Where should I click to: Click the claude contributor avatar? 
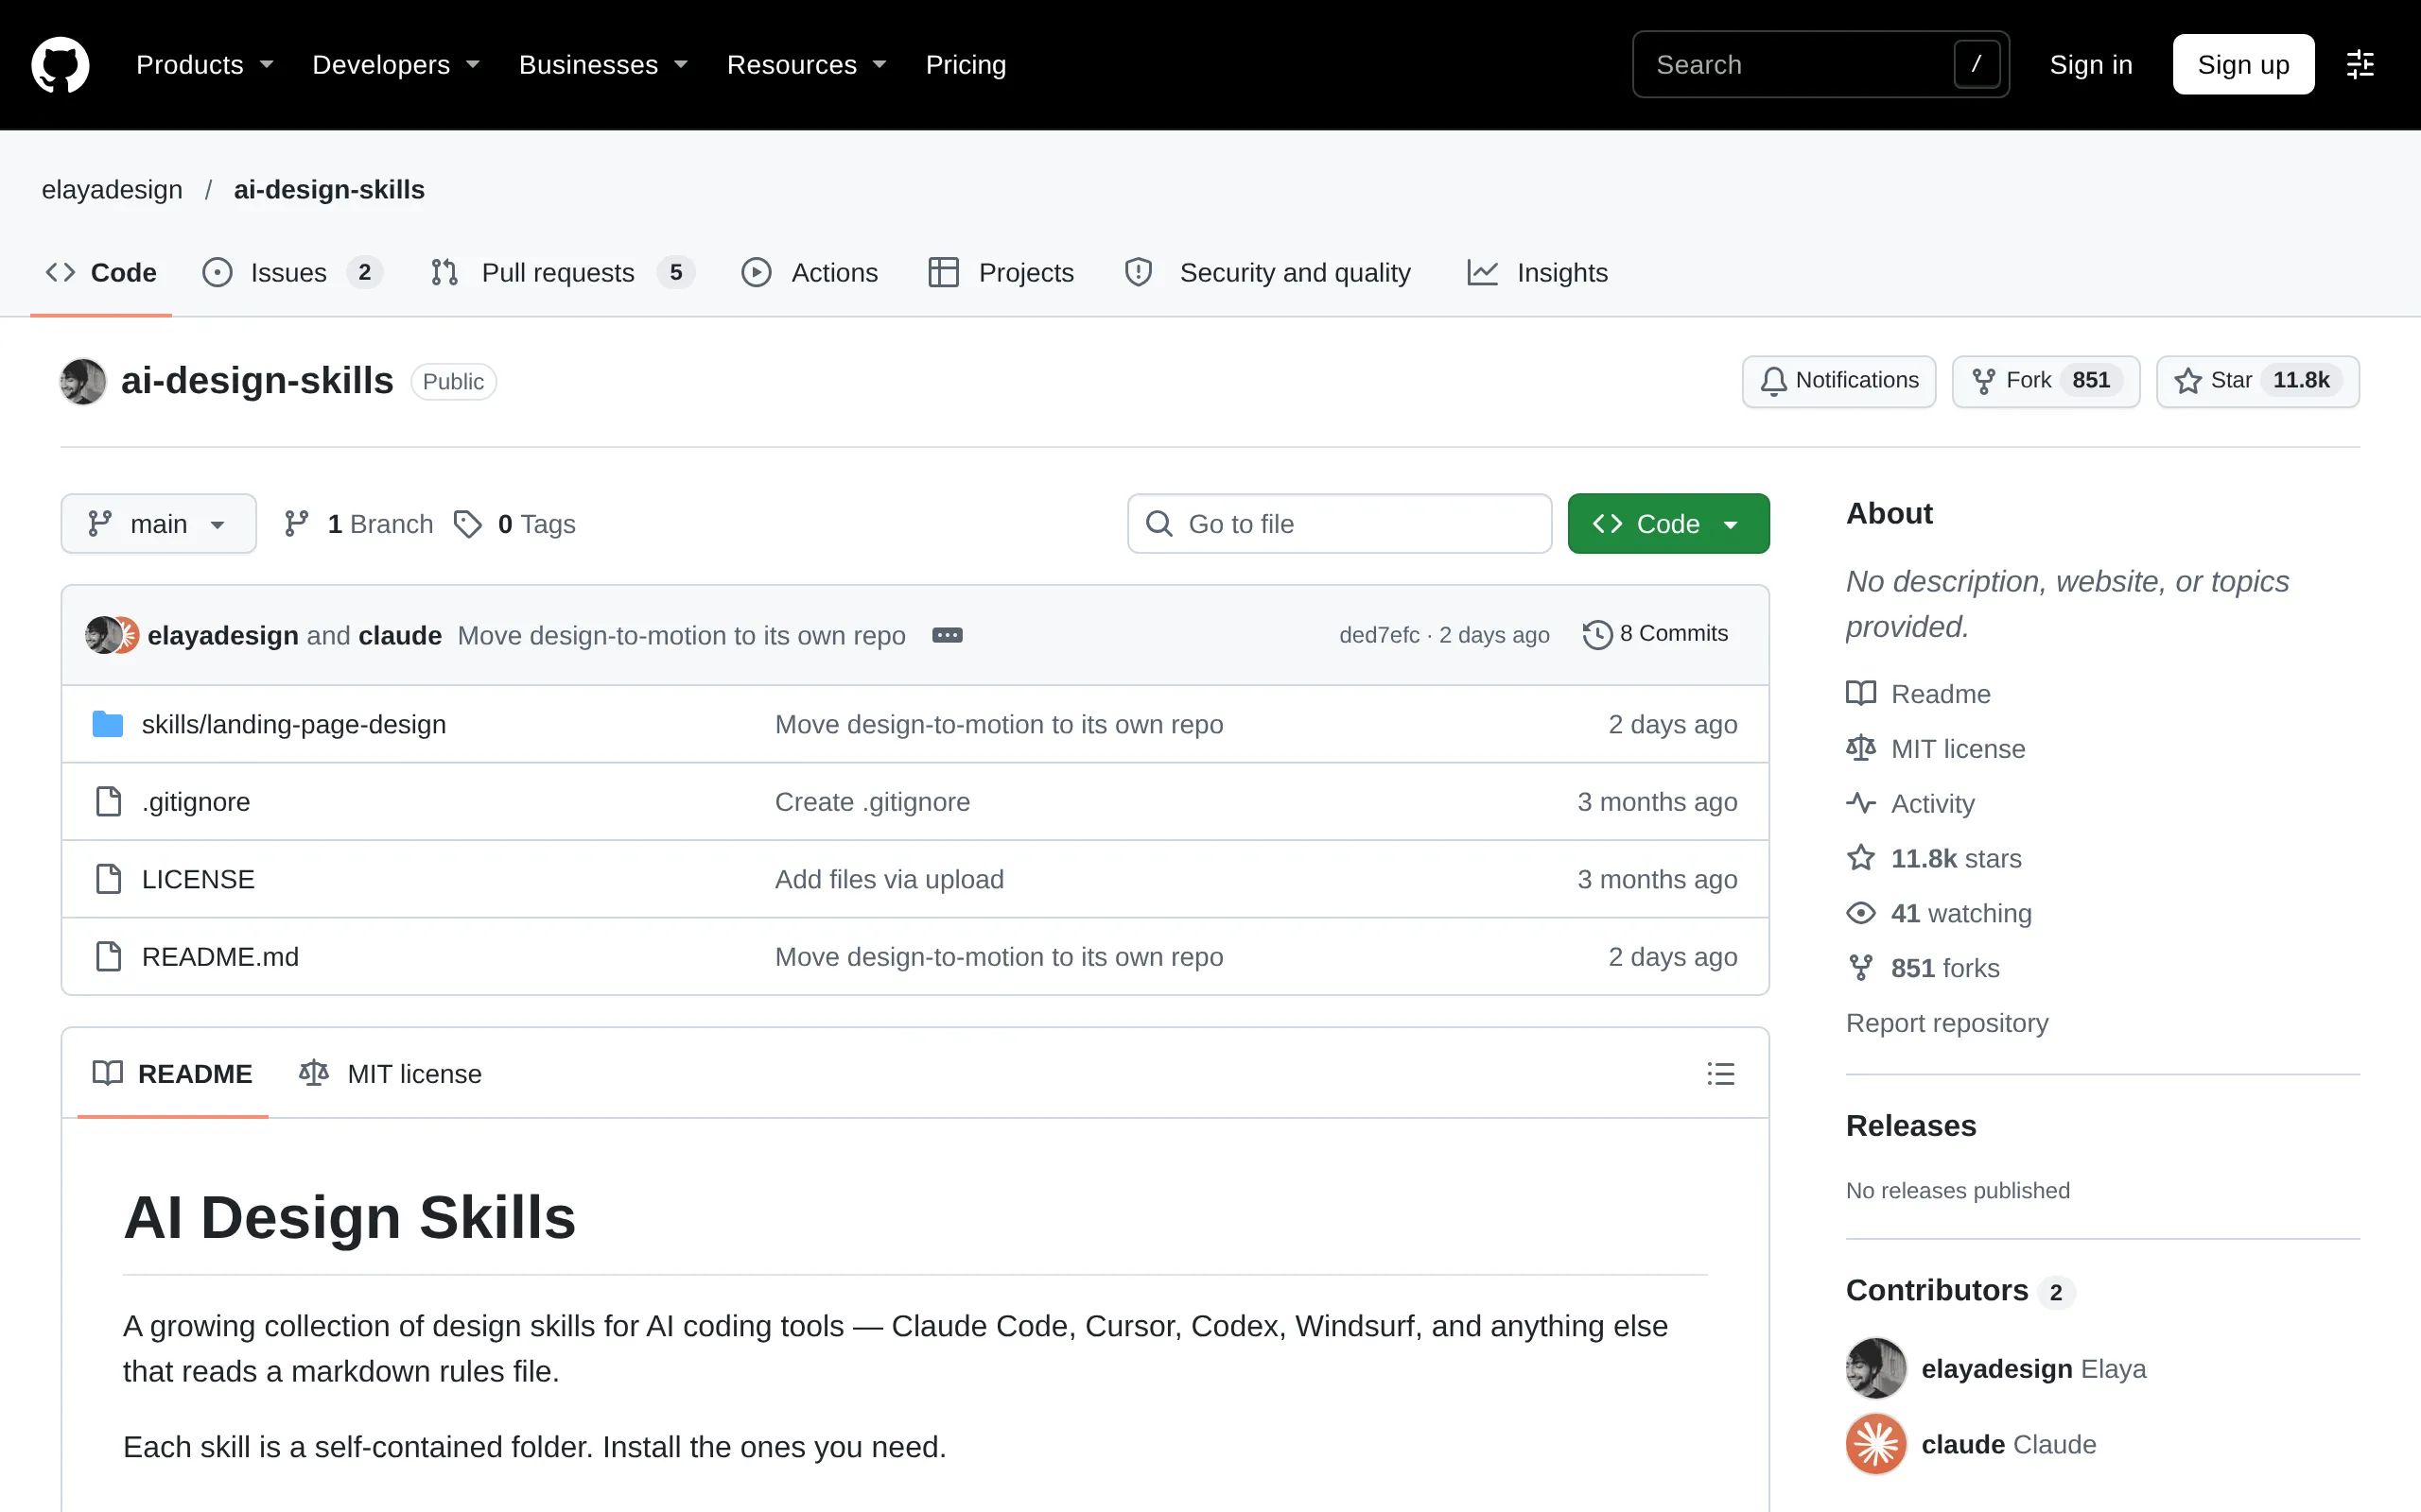coord(1875,1444)
